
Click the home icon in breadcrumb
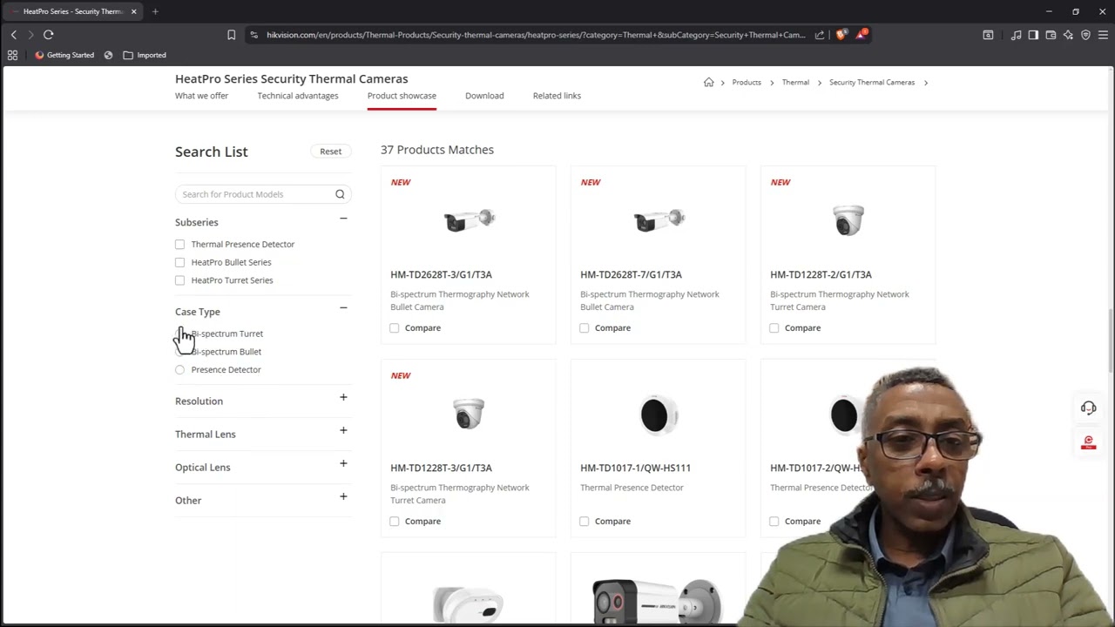point(708,82)
